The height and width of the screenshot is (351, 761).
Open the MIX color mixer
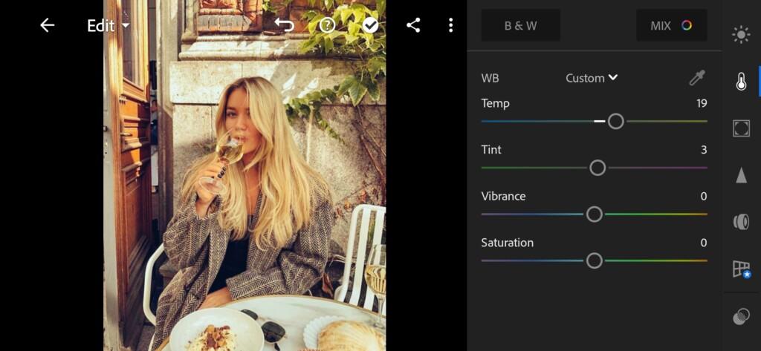tap(672, 25)
